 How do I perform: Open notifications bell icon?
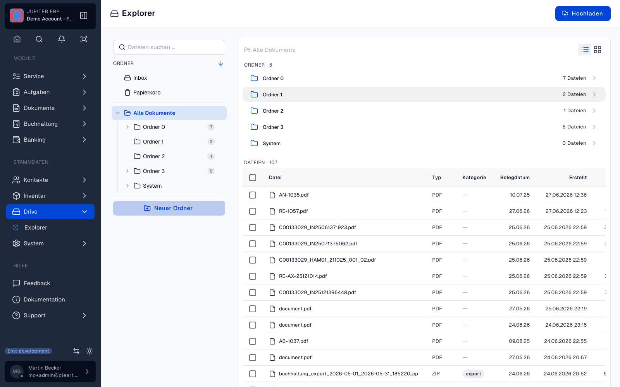pyautogui.click(x=62, y=39)
